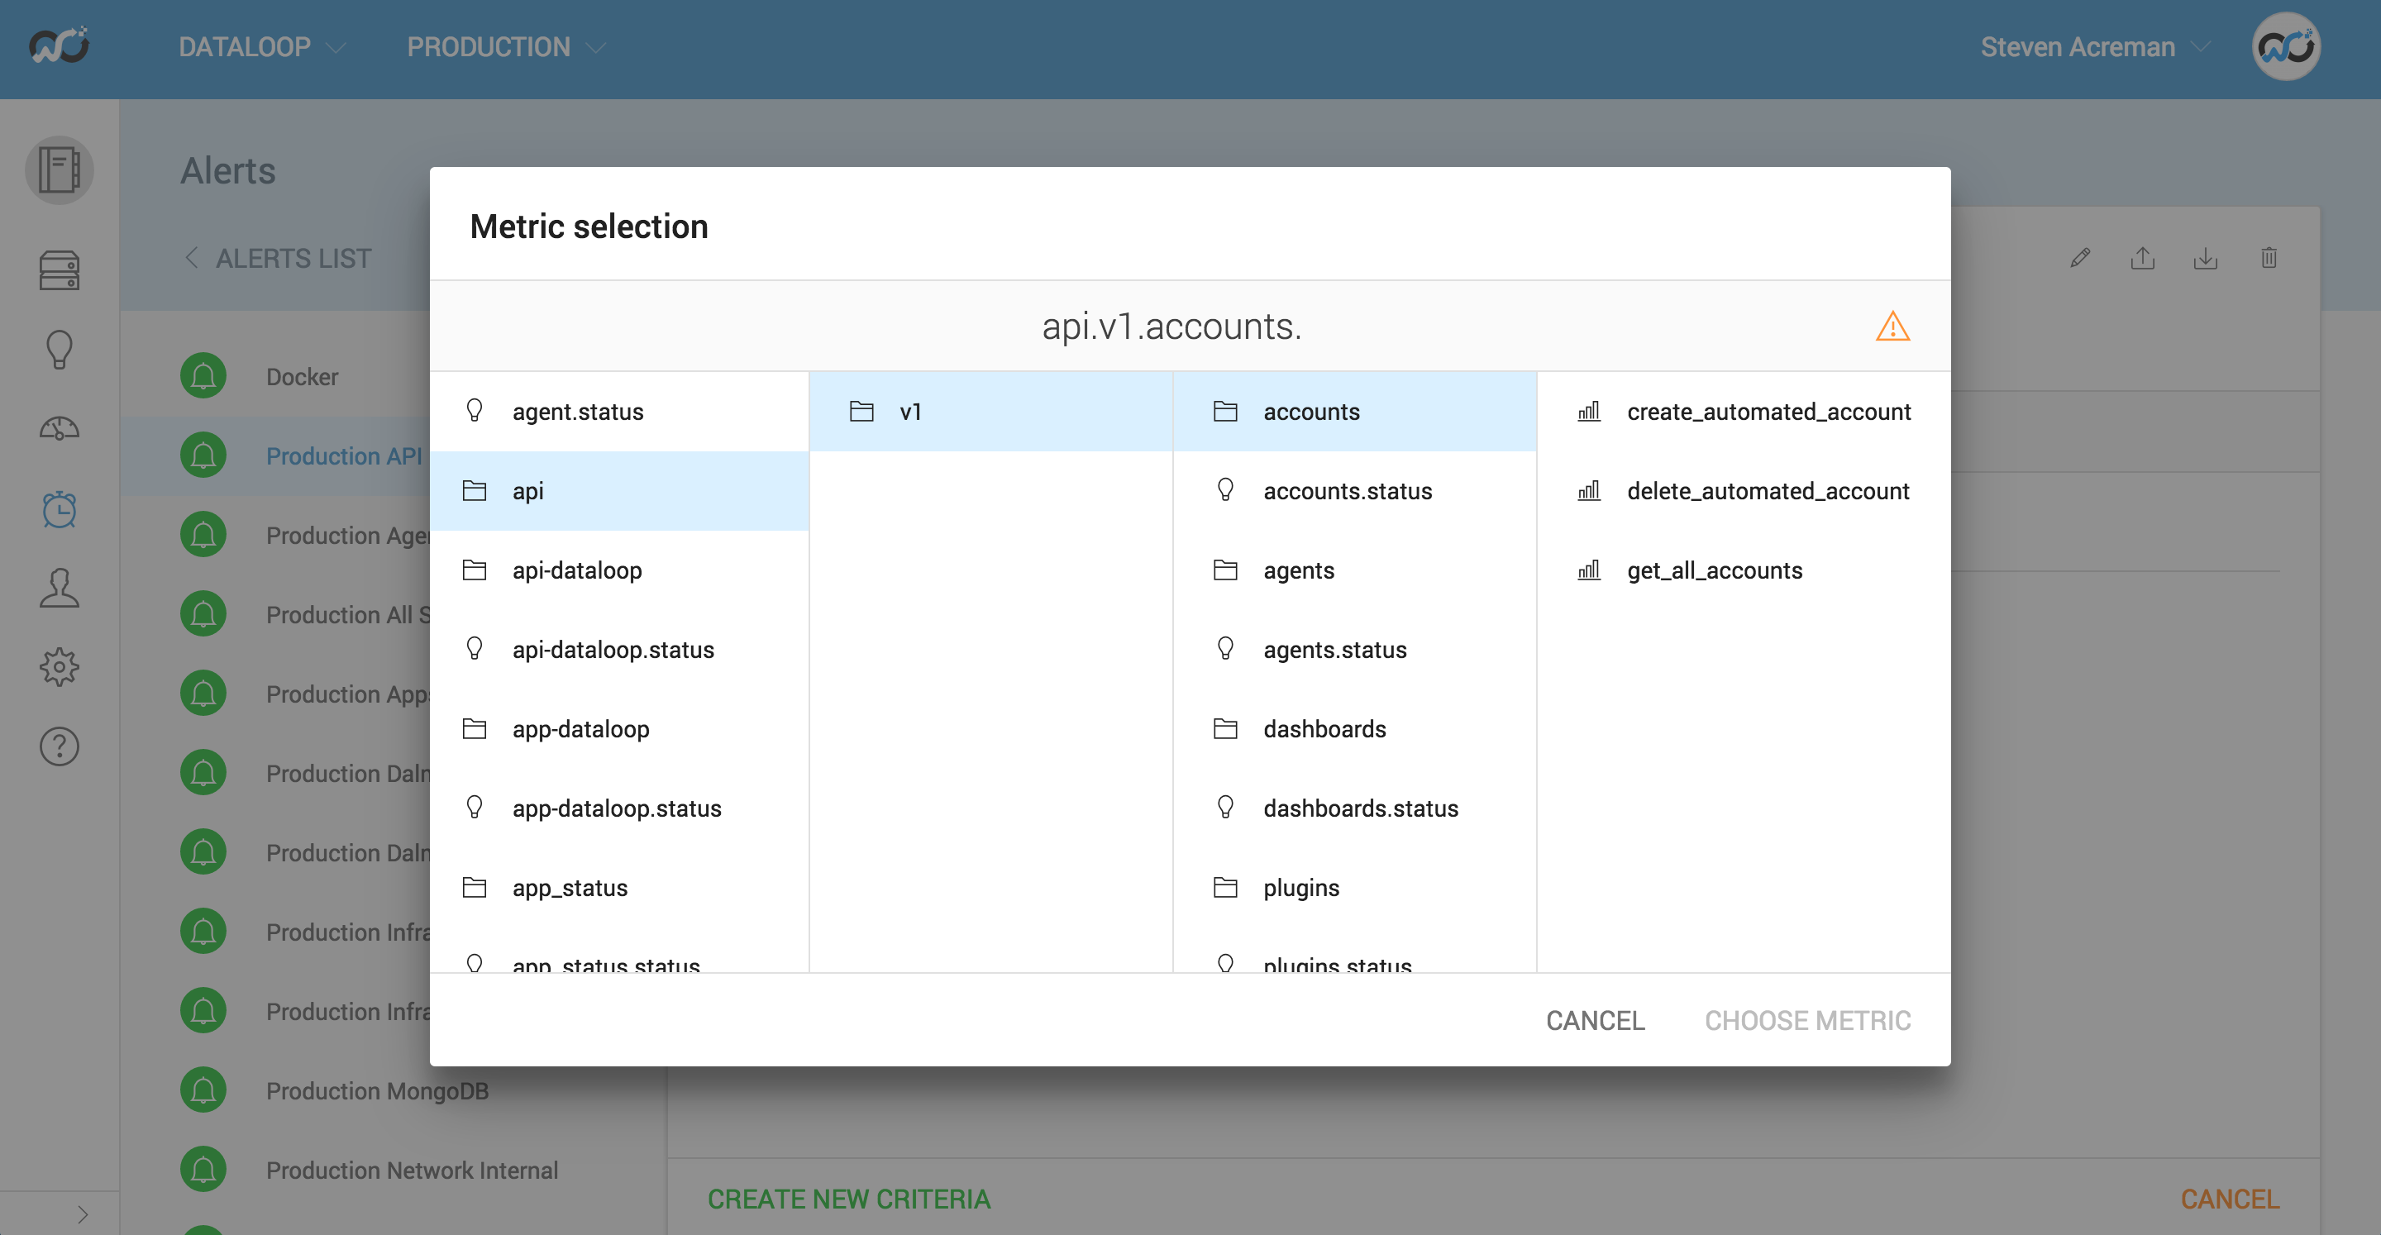2381x1235 pixels.
Task: Expand the sidebar with the bottom chevron
Action: tap(83, 1214)
